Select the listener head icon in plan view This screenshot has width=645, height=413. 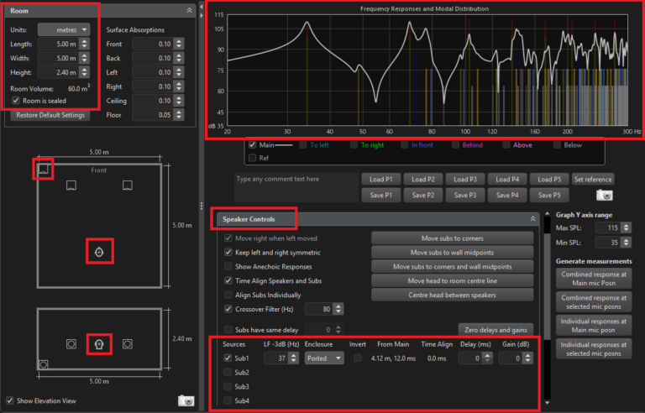(x=99, y=251)
